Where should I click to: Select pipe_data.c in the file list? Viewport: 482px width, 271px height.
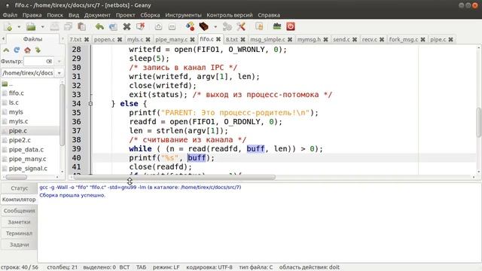tap(26, 150)
